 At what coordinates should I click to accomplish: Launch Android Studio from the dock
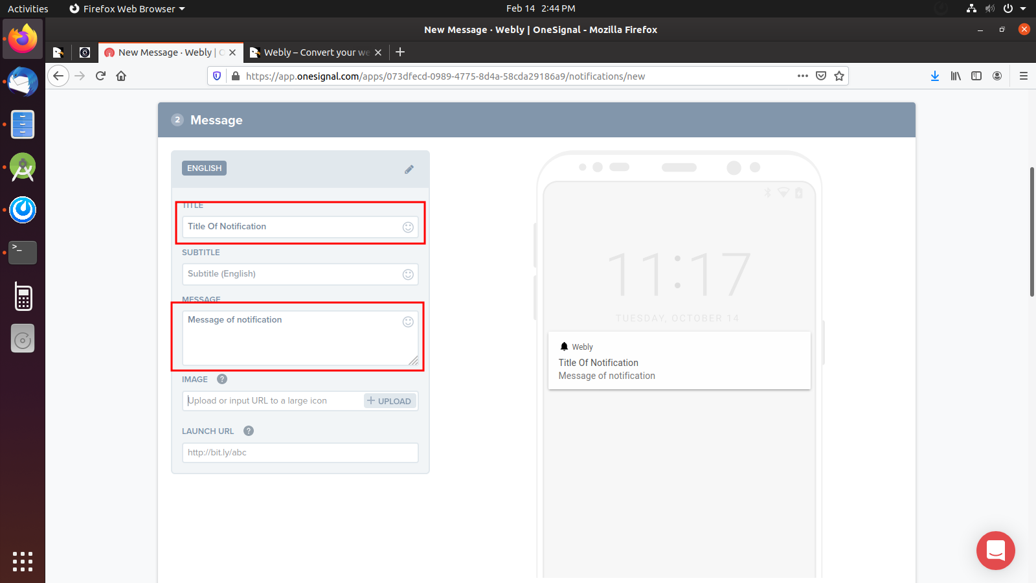(23, 167)
